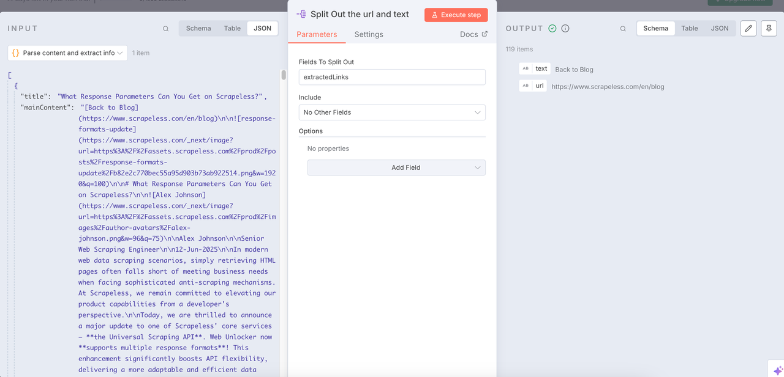Click the 1 item count label
The height and width of the screenshot is (377, 784).
(x=141, y=53)
